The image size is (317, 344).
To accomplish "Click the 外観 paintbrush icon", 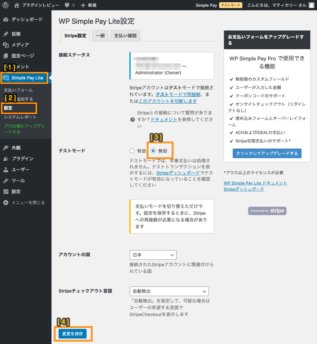I will [x=6, y=148].
